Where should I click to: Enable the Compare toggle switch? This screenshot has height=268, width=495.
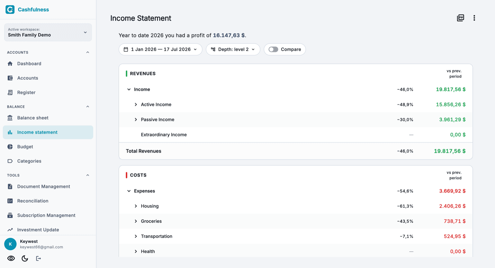tap(273, 49)
